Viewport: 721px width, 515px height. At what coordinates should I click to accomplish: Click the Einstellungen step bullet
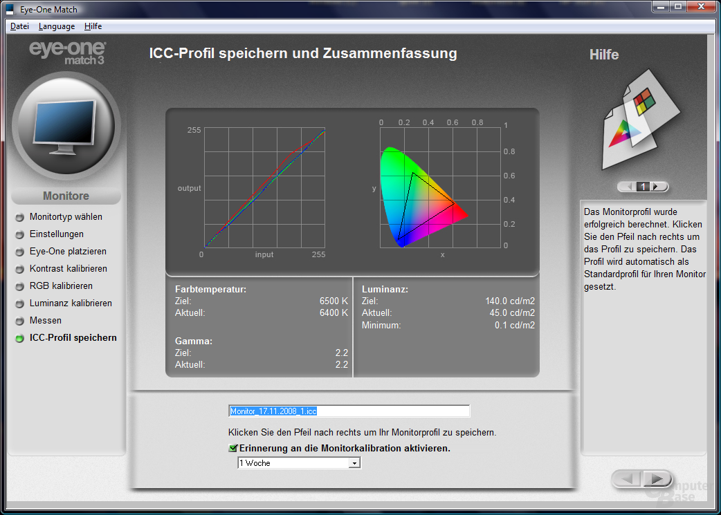pos(20,235)
